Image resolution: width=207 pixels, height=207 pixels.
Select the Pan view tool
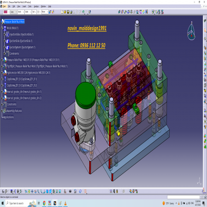click(x=32, y=191)
